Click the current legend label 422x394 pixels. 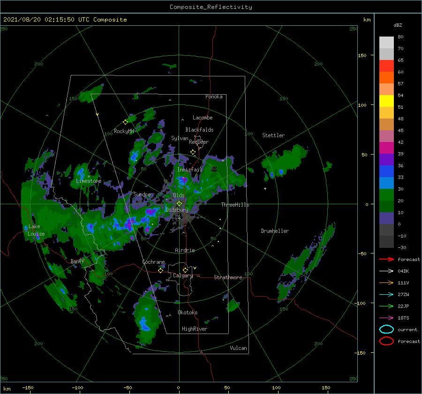coord(407,329)
